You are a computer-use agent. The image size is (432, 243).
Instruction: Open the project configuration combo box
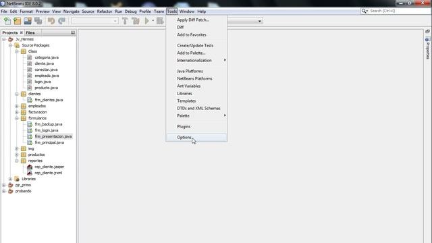pyautogui.click(x=94, y=21)
